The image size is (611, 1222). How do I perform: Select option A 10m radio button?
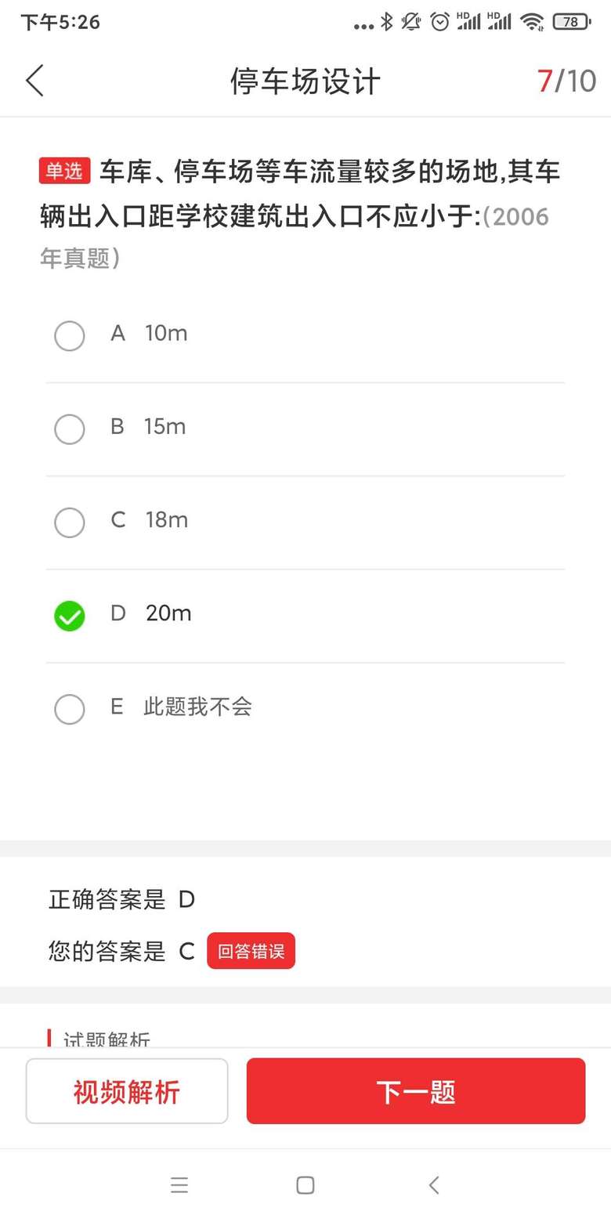coord(70,336)
